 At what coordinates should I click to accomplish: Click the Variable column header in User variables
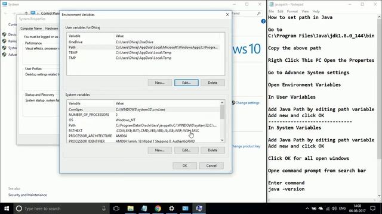coord(90,36)
